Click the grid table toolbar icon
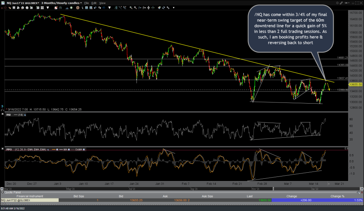The image size is (364, 211). click(14, 8)
